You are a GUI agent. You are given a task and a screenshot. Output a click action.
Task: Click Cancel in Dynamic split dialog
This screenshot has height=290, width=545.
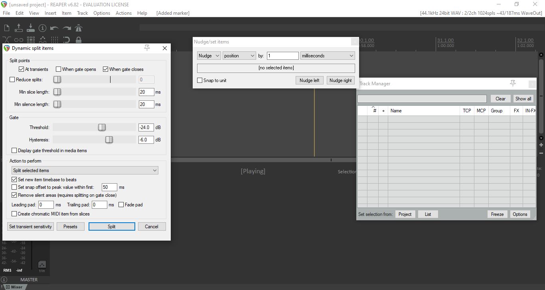[152, 227]
